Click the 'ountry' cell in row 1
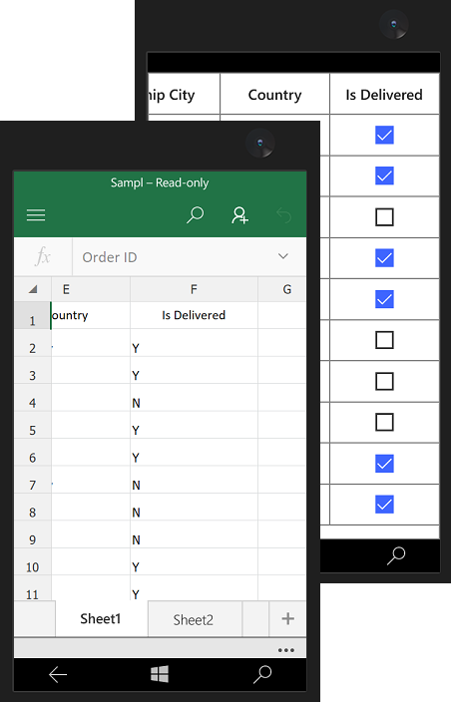Image resolution: width=451 pixels, height=702 pixels. 91,315
